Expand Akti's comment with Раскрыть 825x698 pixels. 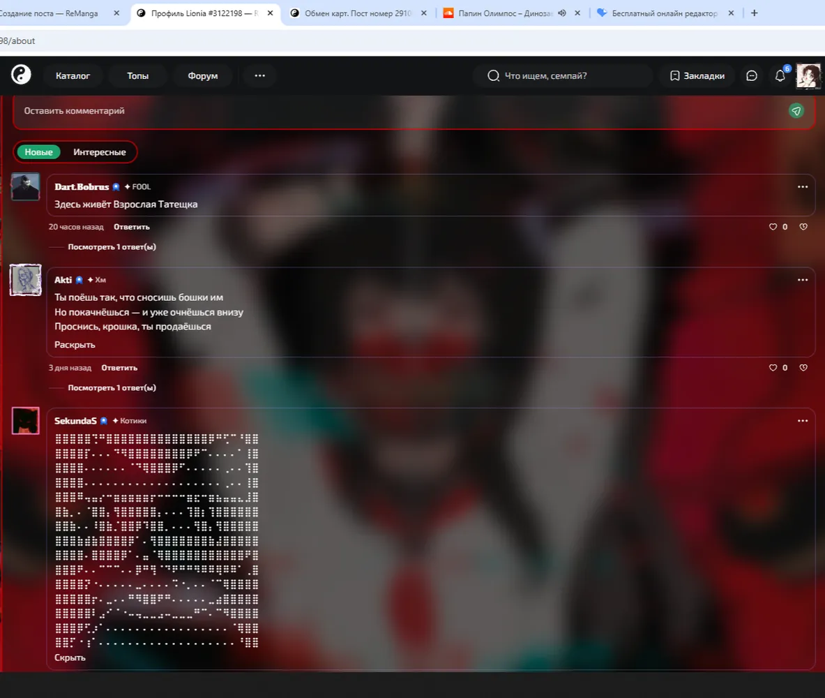point(75,345)
